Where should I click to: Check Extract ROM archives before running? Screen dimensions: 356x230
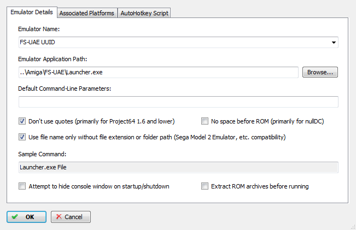click(x=205, y=186)
